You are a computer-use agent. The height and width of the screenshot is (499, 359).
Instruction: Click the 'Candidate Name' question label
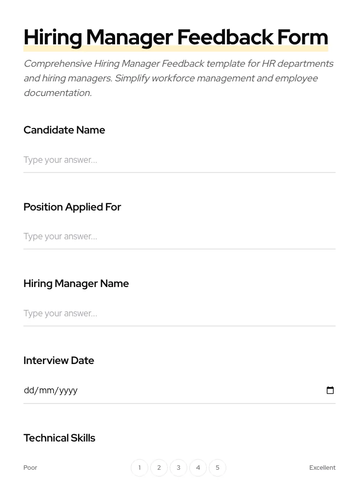tap(64, 130)
